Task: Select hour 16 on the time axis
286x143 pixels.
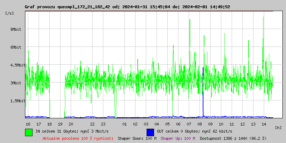Action: (x=28, y=124)
